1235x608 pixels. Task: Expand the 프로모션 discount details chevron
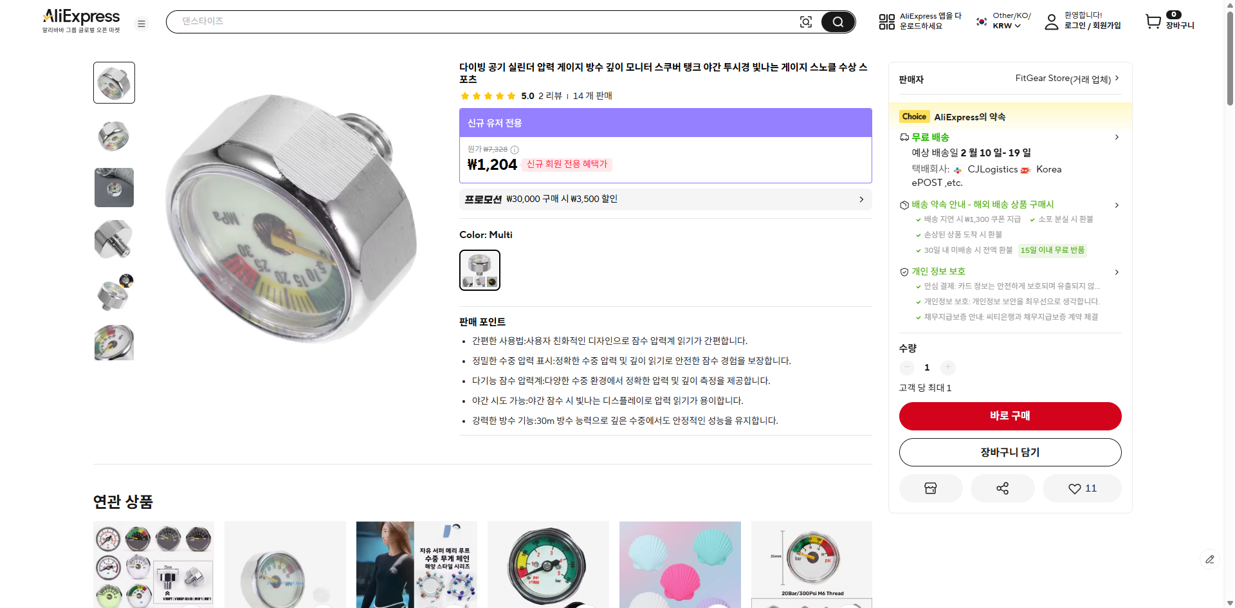click(x=861, y=199)
